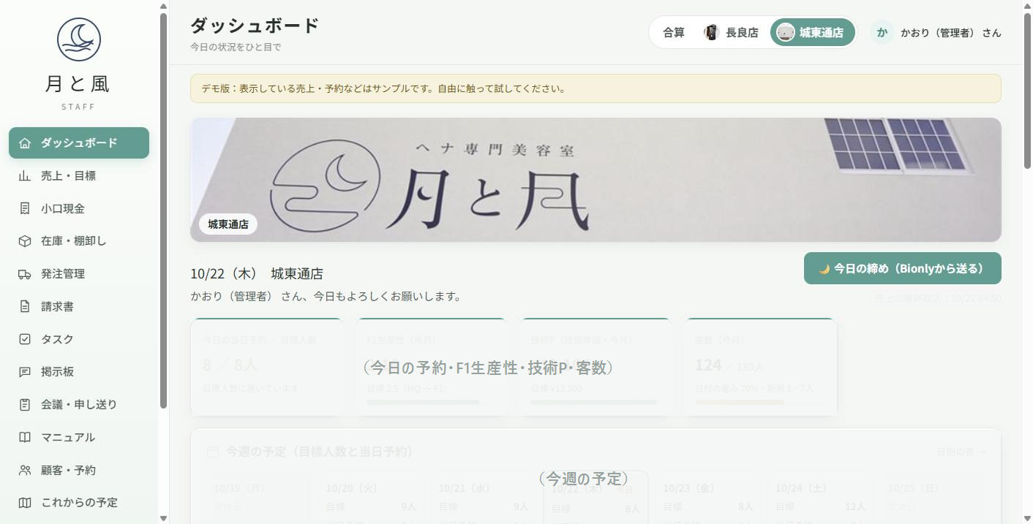Send 今日の締め (Bionlyから送る)
The height and width of the screenshot is (524, 1033).
pyautogui.click(x=903, y=268)
